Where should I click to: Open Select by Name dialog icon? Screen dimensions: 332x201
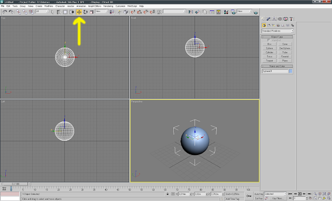click(x=59, y=12)
